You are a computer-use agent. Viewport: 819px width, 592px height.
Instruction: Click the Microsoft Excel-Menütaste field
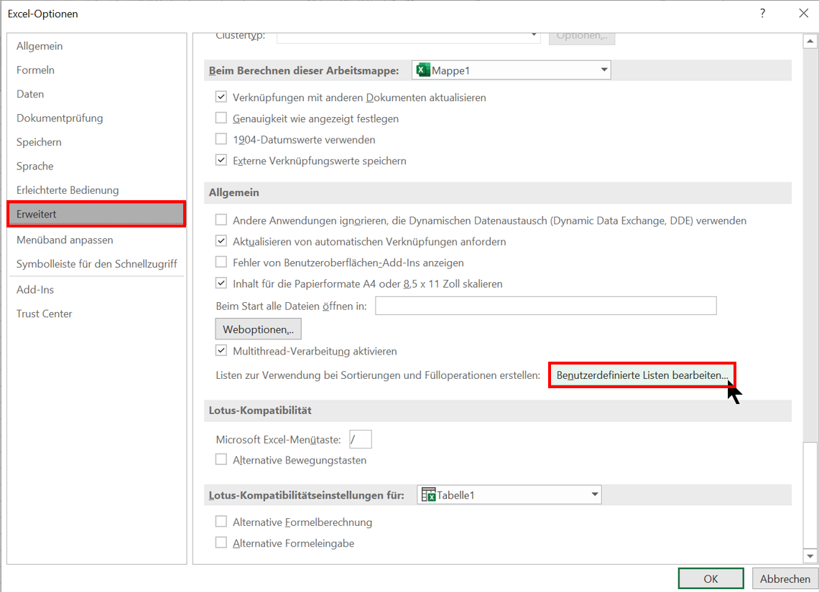(x=361, y=439)
